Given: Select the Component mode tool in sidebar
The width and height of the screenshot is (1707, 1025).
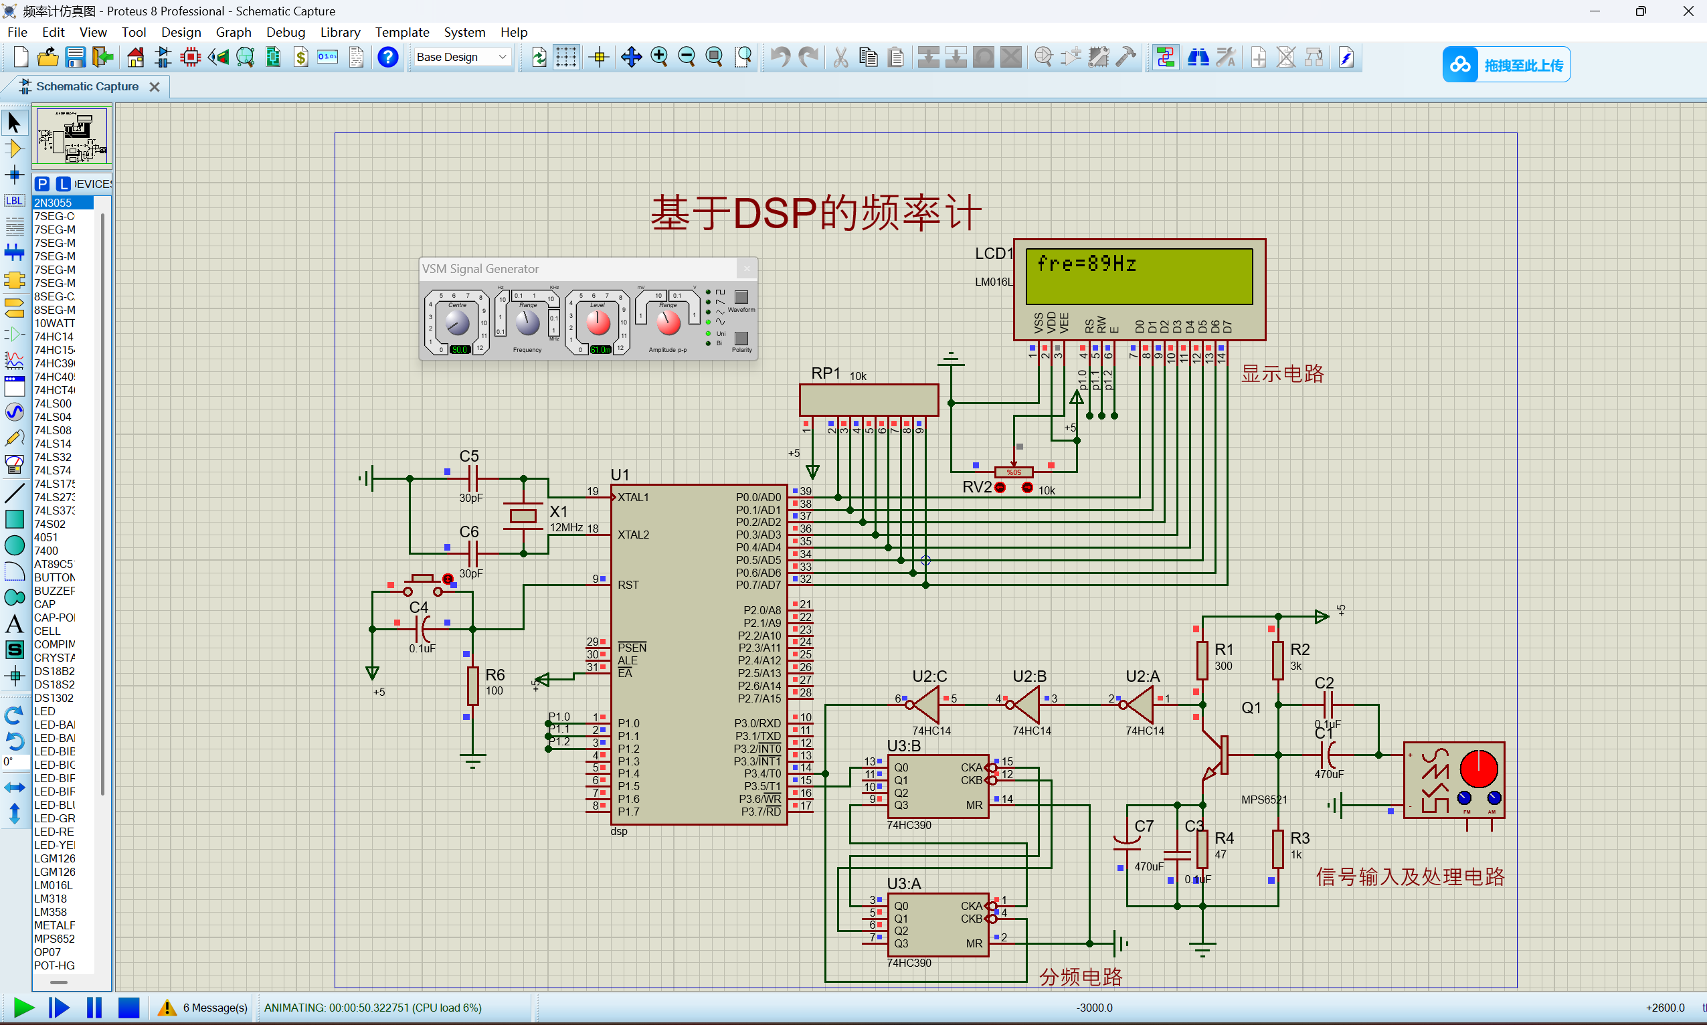Looking at the screenshot, I should click(14, 149).
